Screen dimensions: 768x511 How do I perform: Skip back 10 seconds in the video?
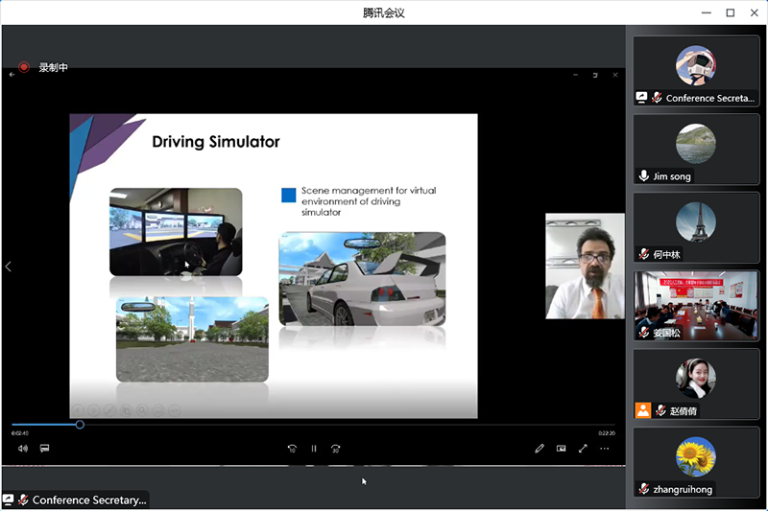point(293,449)
